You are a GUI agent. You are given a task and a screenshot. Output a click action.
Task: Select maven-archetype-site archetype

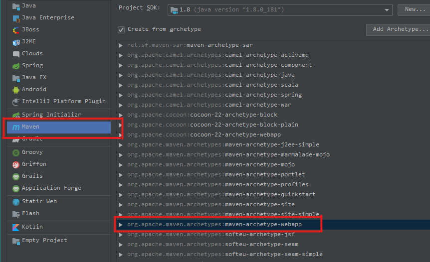click(211, 204)
